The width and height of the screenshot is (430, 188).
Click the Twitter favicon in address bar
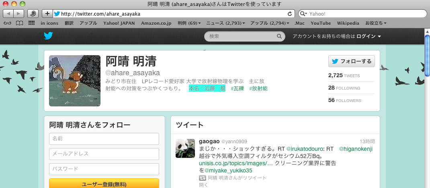57,14
